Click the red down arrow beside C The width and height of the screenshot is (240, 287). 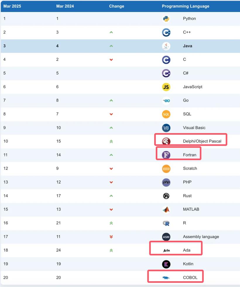pyautogui.click(x=111, y=60)
